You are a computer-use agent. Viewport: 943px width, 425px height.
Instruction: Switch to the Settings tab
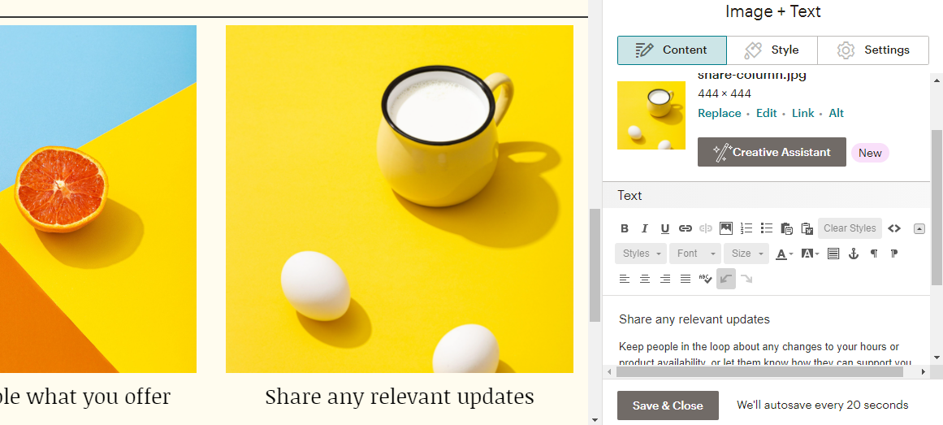pos(873,50)
